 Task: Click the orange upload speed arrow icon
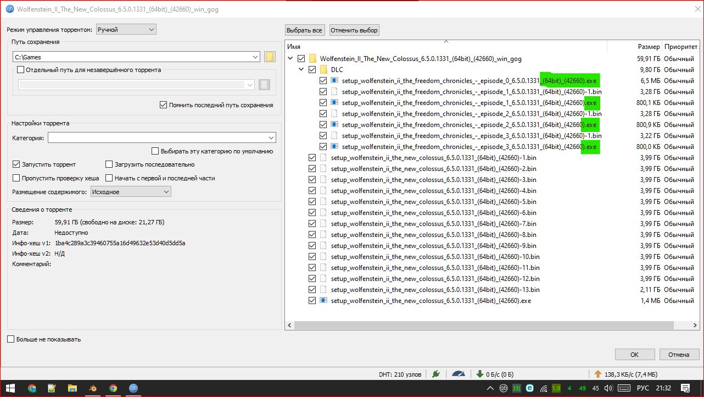(598, 374)
